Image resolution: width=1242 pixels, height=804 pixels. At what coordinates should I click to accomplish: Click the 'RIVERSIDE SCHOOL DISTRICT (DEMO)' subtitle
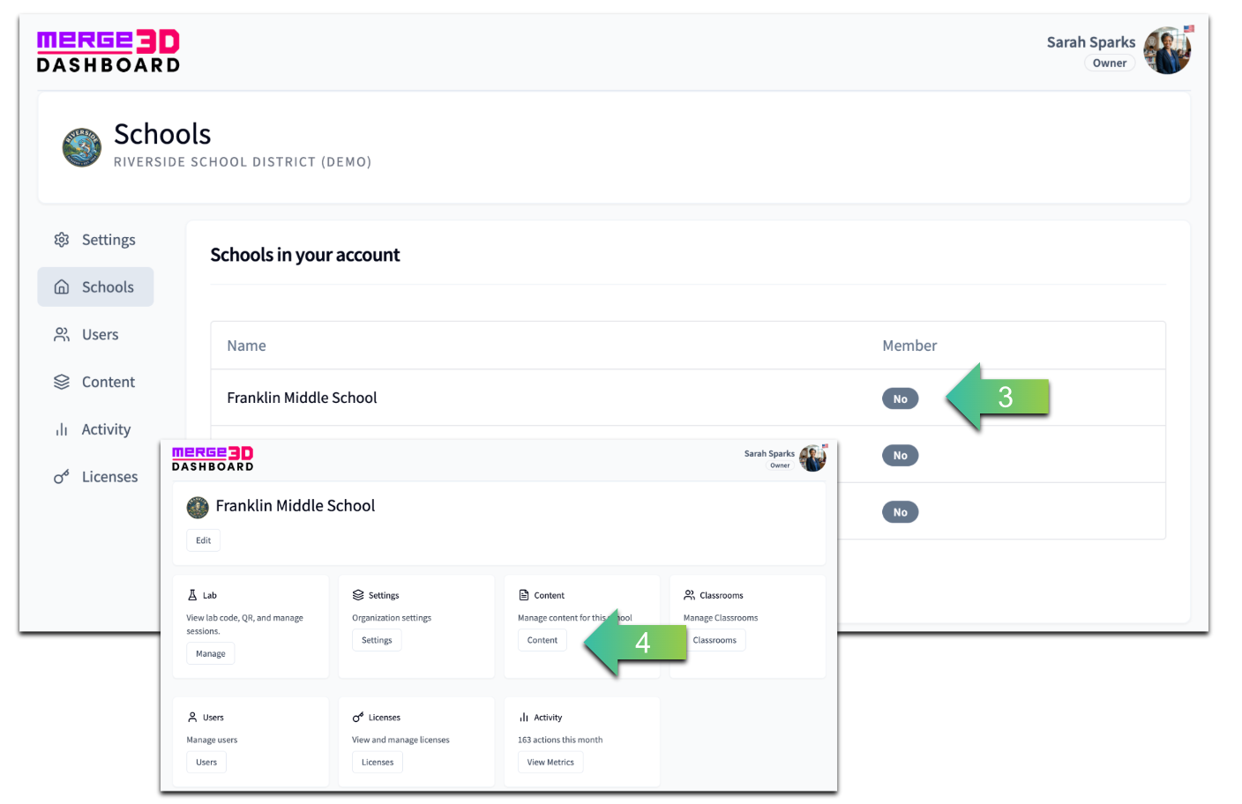tap(243, 162)
